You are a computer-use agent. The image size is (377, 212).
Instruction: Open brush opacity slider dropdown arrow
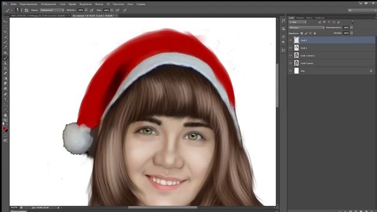coord(86,11)
